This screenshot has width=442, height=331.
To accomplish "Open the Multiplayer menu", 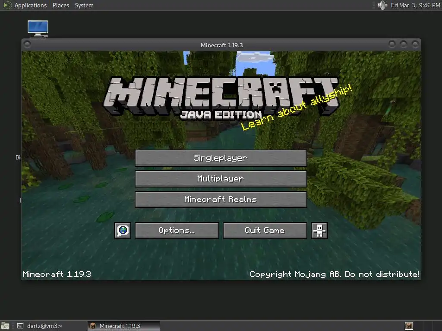I will pyautogui.click(x=221, y=179).
